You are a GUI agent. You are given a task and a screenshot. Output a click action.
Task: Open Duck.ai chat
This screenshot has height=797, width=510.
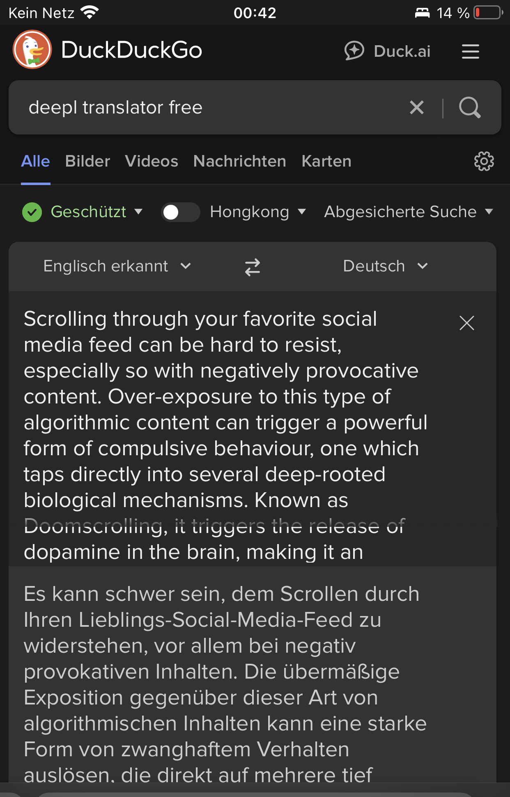pos(387,51)
